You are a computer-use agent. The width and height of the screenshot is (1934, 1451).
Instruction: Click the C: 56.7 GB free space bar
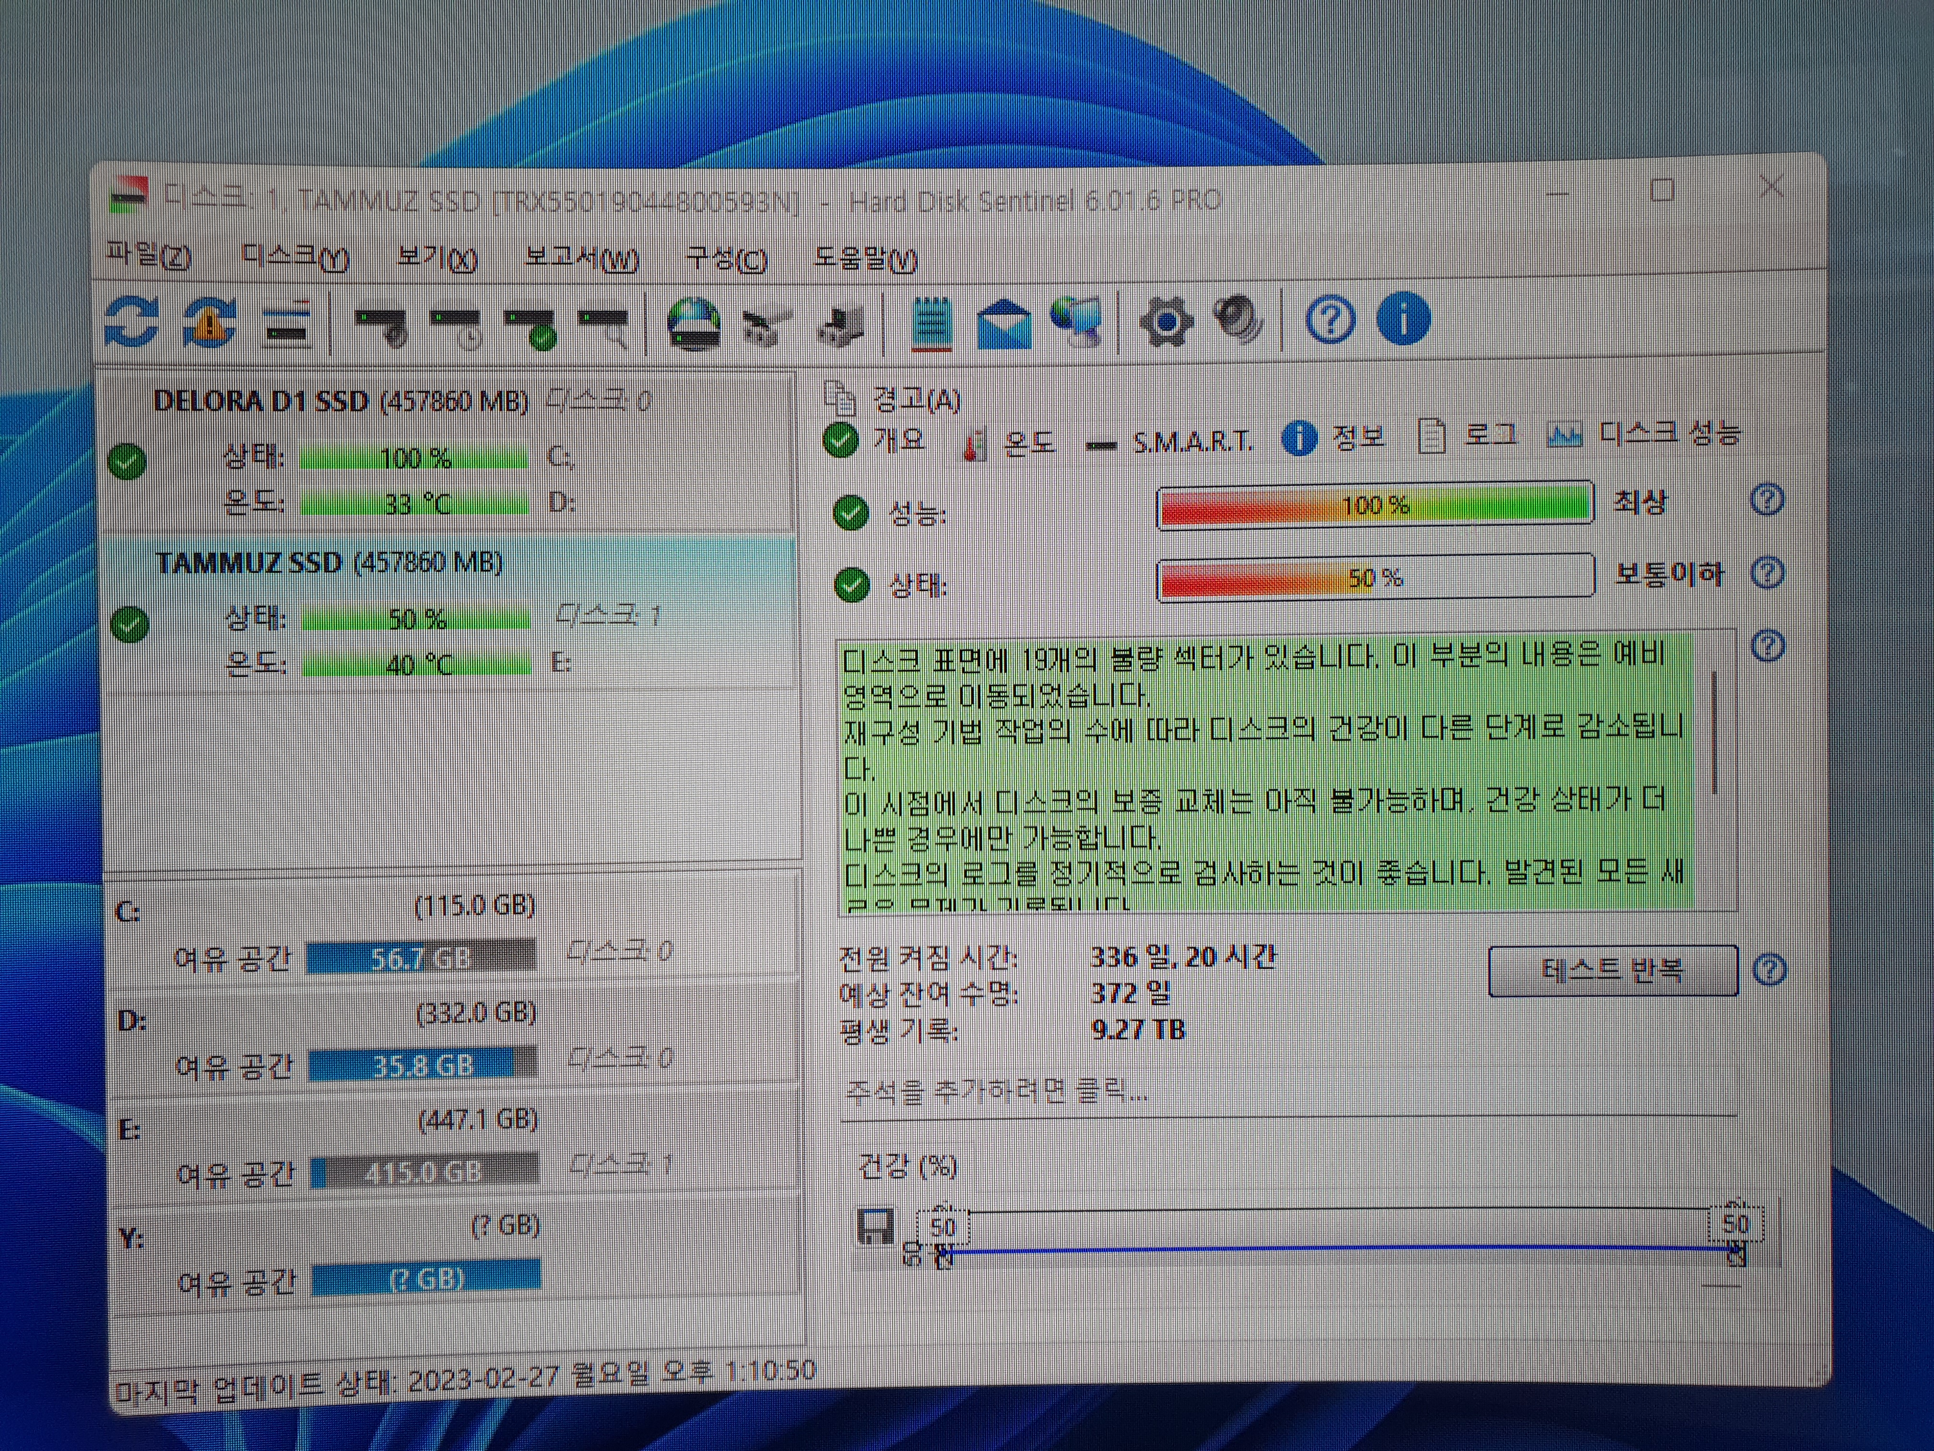[422, 958]
